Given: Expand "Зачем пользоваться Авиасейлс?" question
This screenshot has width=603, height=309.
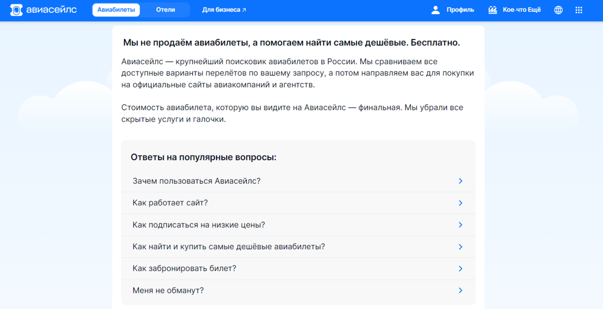Looking at the screenshot, I should pos(298,181).
